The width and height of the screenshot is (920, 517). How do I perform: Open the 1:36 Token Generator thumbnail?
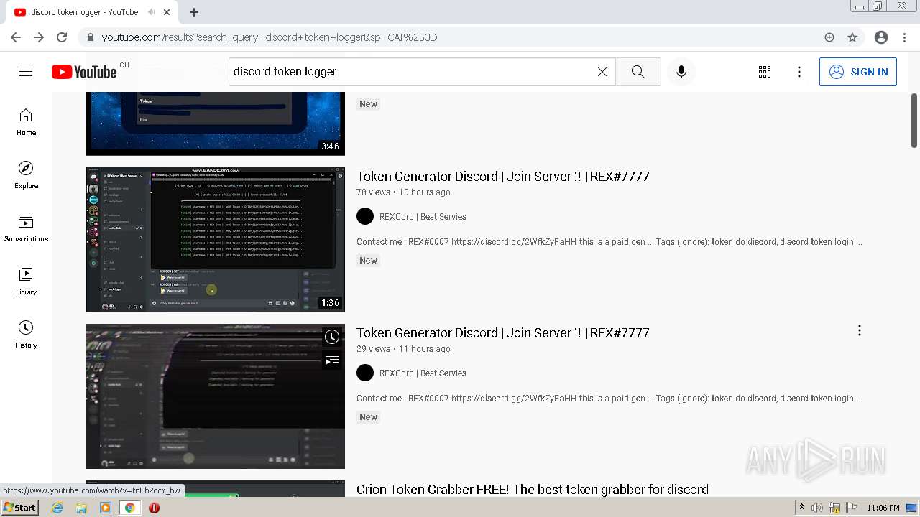tap(216, 240)
